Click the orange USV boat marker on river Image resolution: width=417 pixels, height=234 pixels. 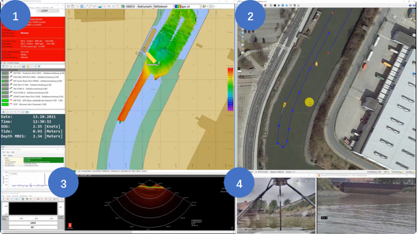[316, 64]
